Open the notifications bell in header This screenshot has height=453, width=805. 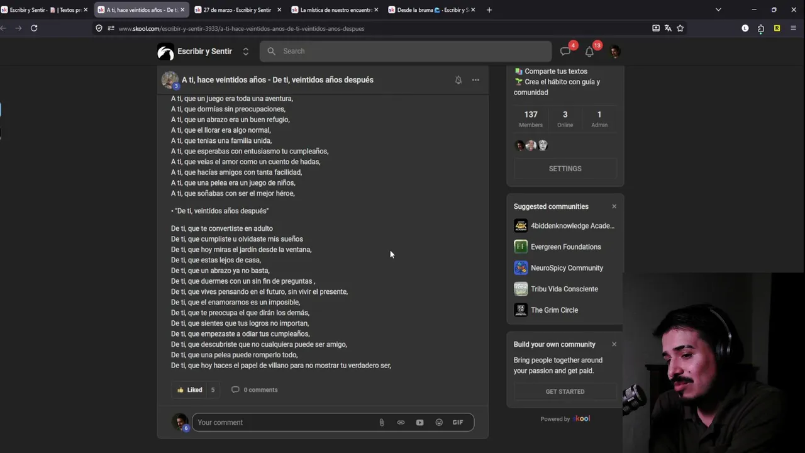point(589,52)
